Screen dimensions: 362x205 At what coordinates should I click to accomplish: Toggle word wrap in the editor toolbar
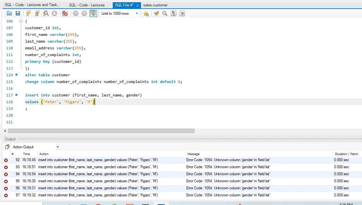pos(182,13)
